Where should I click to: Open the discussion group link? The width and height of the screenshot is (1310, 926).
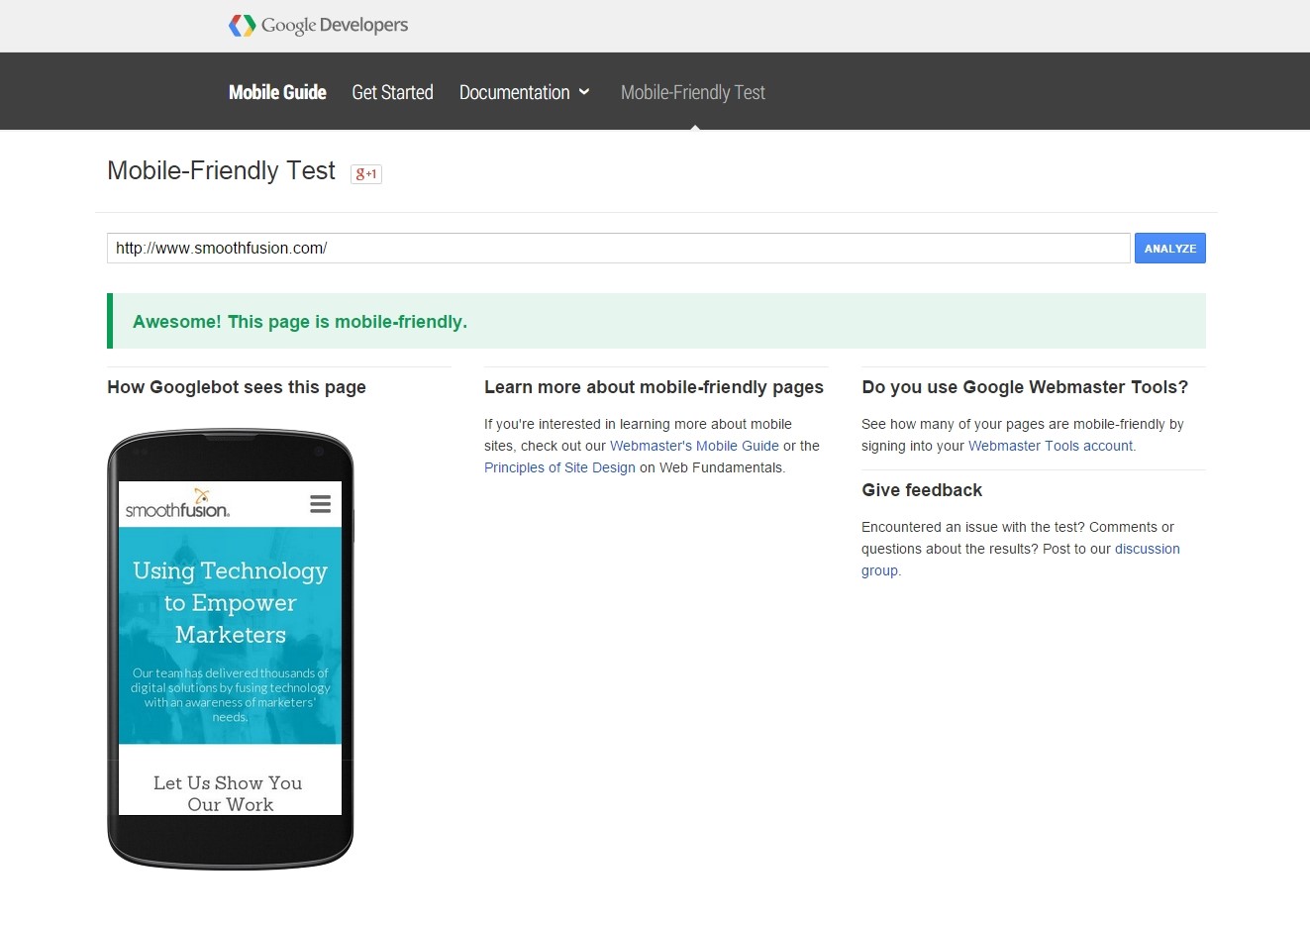click(x=1021, y=560)
